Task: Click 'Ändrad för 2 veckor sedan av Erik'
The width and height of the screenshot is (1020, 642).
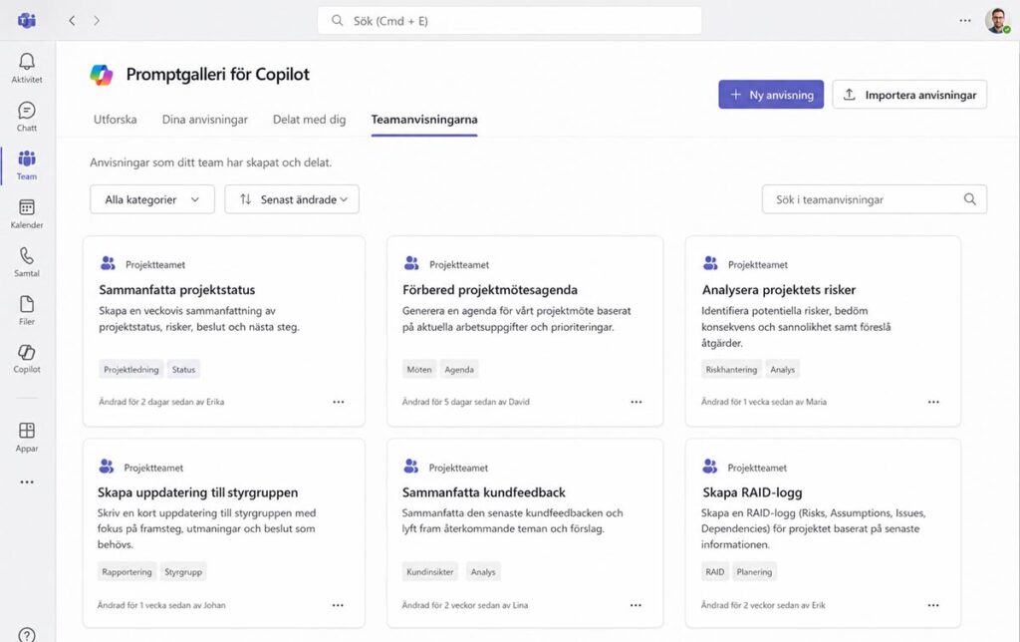Action: pyautogui.click(x=763, y=605)
